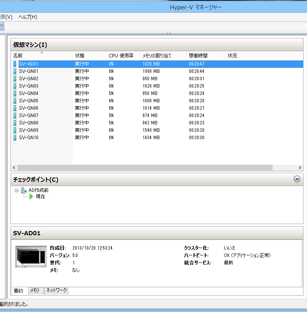Click the horizontal scrollbar left arrow
The height and width of the screenshot is (312, 307).
(x=14, y=168)
